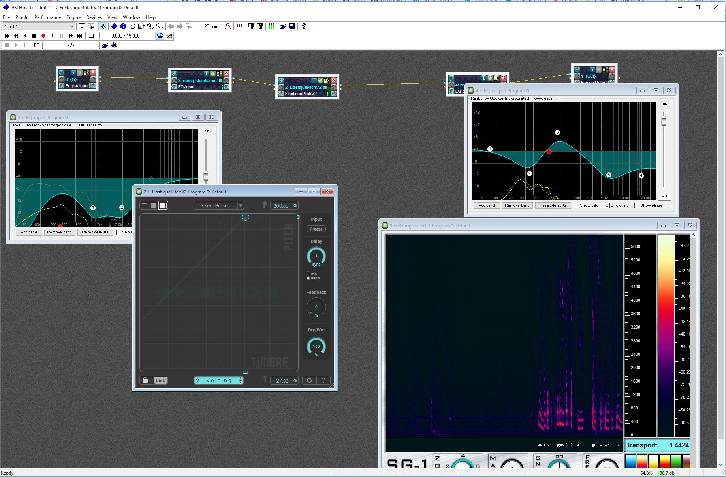Image resolution: width=726 pixels, height=477 pixels.
Task: Click Reset defaults in EQ-output window
Action: pos(553,205)
